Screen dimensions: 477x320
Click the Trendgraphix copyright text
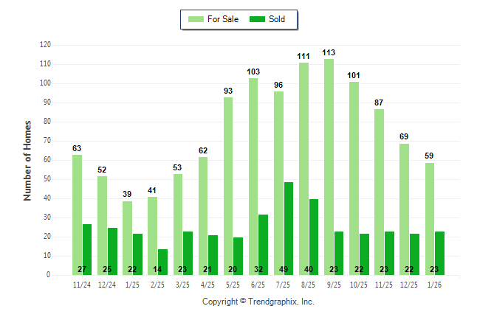pos(258,302)
